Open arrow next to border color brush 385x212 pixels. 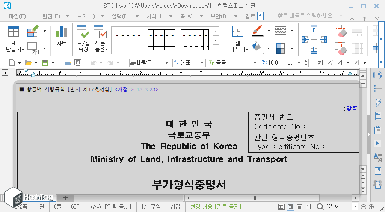tap(269, 31)
